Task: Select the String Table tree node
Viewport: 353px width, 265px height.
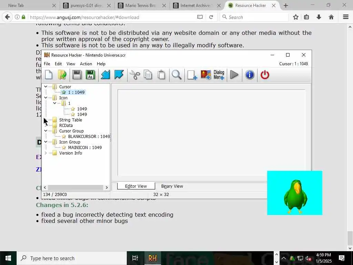Action: [x=70, y=120]
